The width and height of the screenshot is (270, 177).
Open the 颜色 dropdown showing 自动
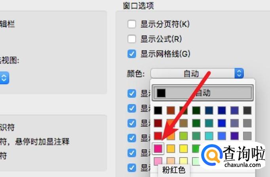197,73
